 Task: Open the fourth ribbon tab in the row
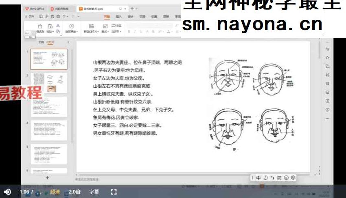coord(142,17)
